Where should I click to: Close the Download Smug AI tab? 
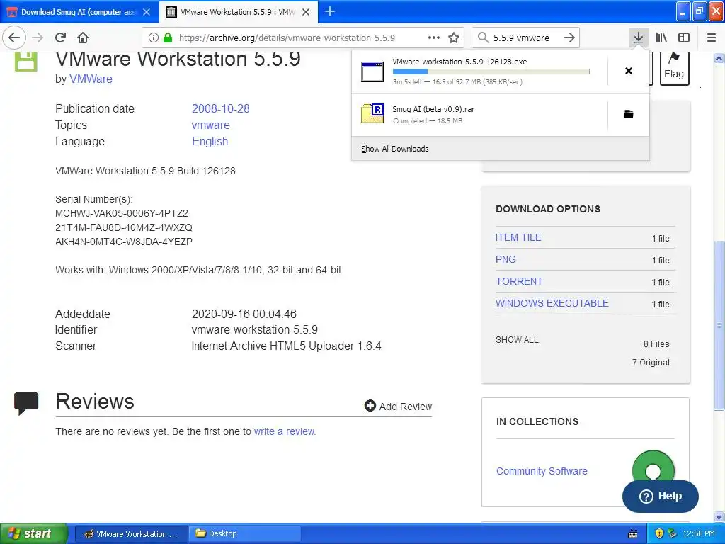tap(147, 12)
